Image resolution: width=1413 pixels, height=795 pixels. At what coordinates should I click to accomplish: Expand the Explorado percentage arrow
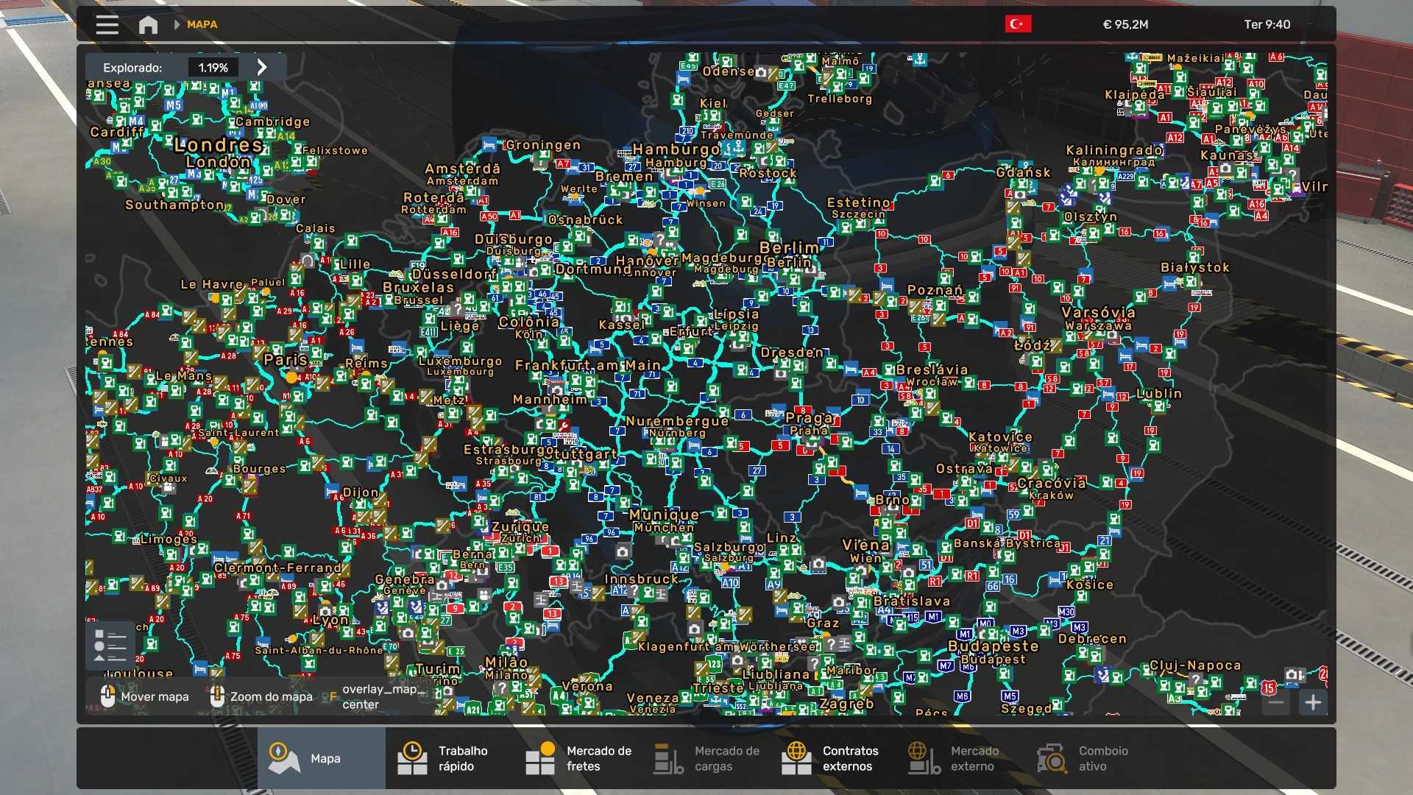[262, 67]
